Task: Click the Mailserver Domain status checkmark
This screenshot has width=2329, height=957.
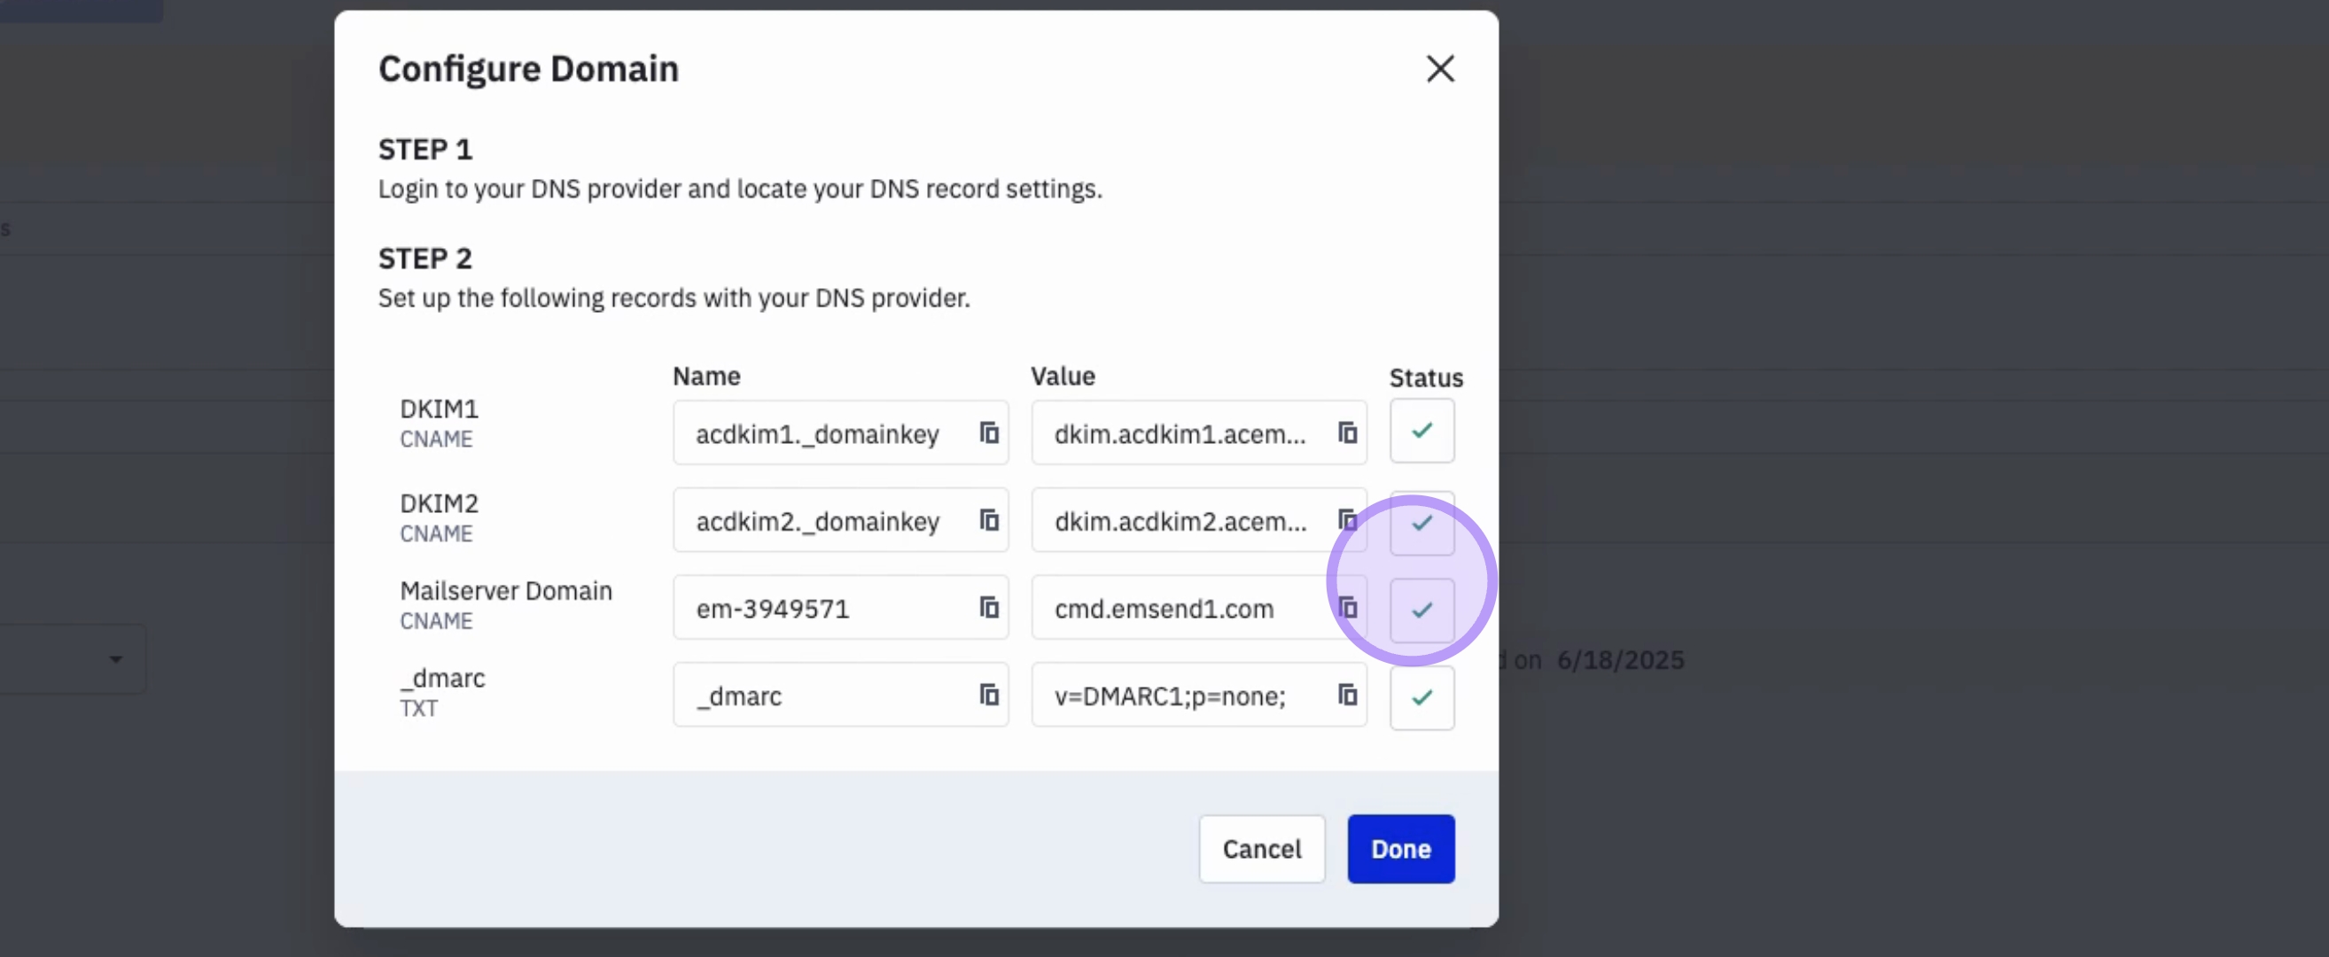Action: pos(1422,611)
